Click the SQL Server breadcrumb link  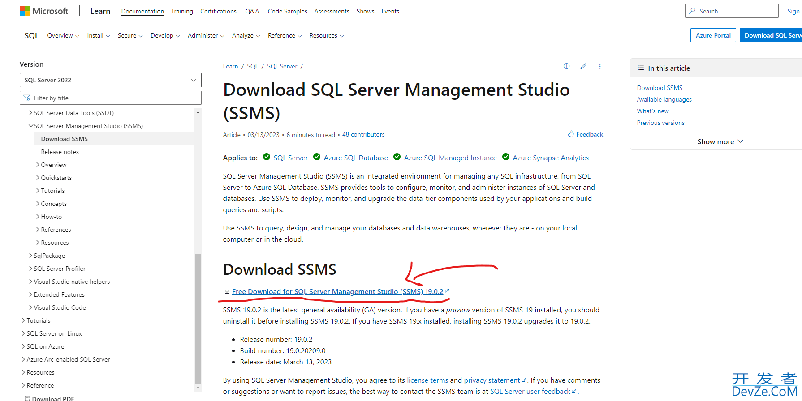click(x=282, y=66)
